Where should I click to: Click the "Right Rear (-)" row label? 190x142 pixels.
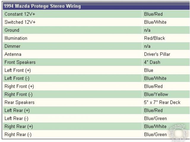[18, 135]
